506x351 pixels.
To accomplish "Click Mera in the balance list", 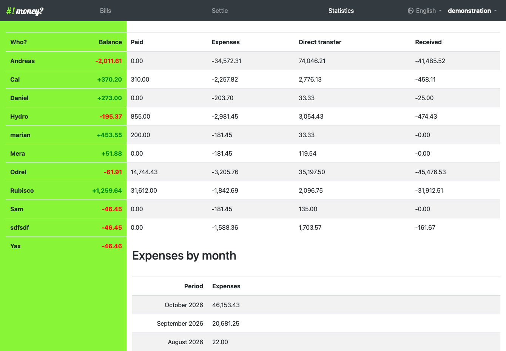I will 17,153.
